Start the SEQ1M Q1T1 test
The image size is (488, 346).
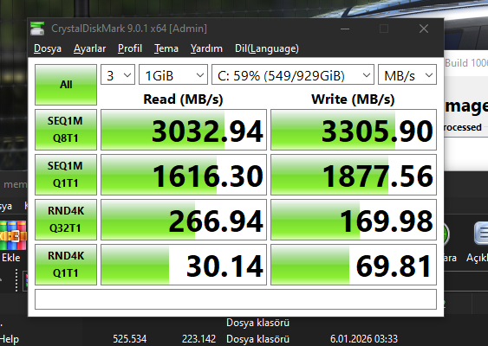(x=66, y=175)
